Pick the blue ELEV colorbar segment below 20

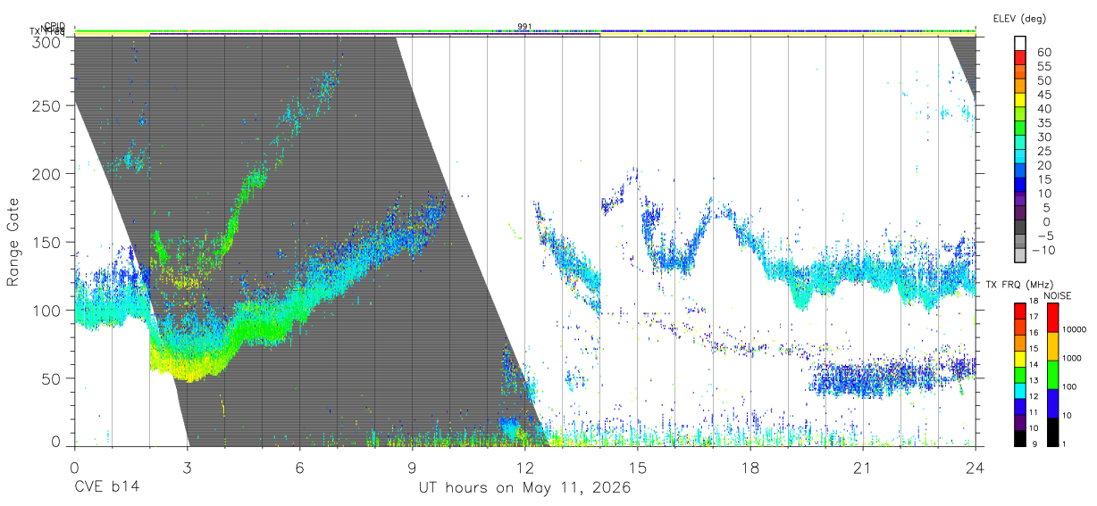[x=1020, y=172]
